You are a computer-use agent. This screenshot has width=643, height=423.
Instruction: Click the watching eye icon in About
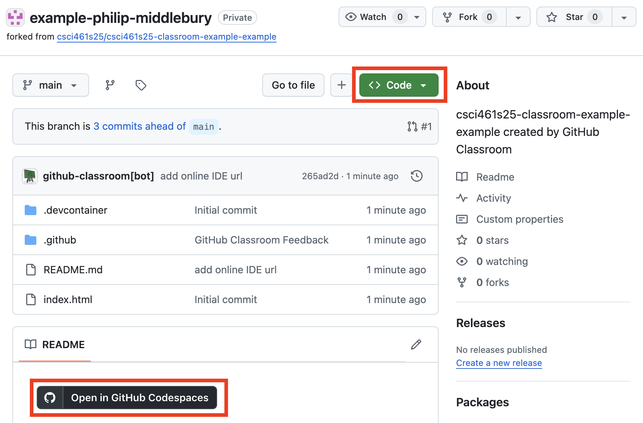pos(462,261)
